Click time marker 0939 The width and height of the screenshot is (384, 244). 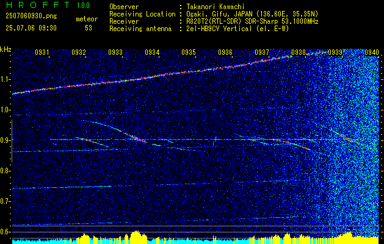335,52
